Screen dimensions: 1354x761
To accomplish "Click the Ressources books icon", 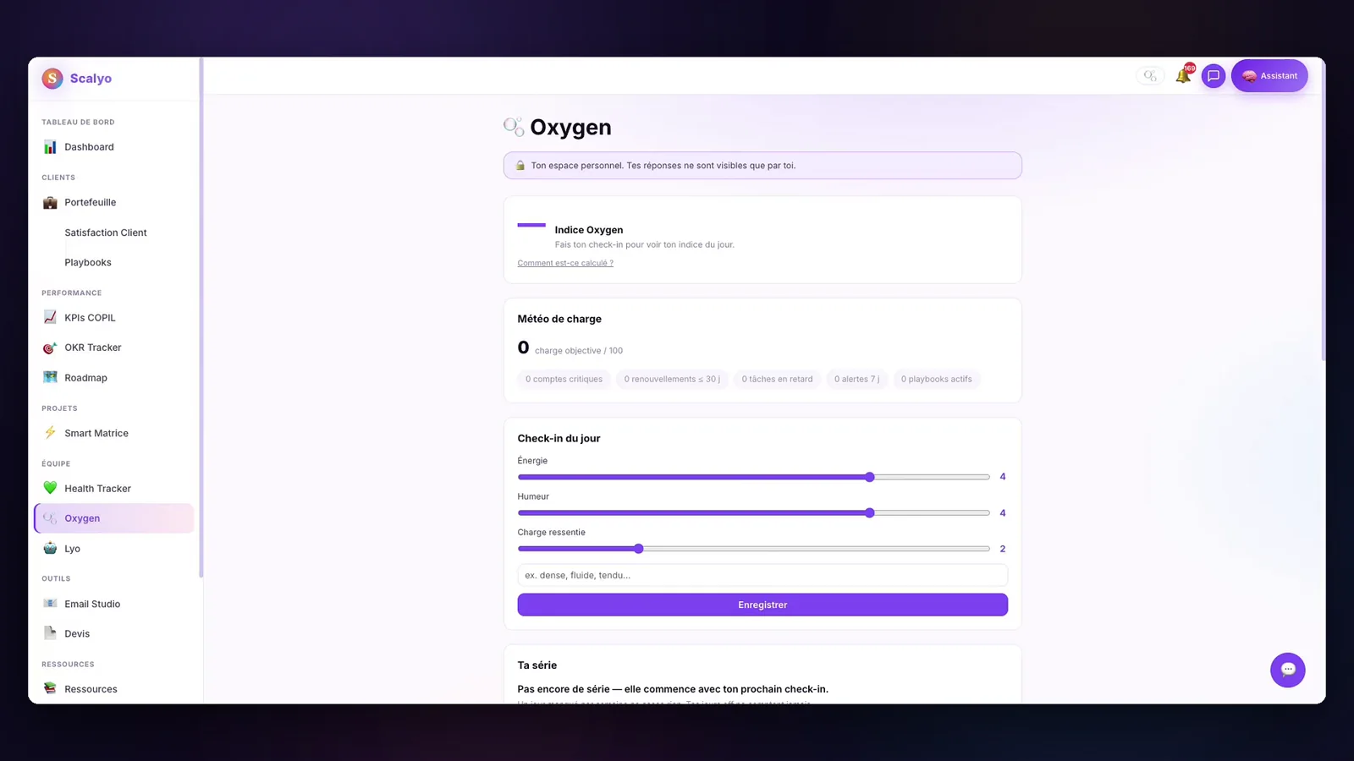I will point(50,689).
